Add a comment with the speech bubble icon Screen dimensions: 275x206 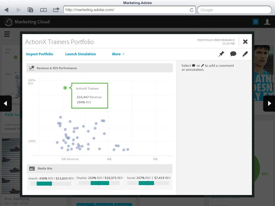233,54
